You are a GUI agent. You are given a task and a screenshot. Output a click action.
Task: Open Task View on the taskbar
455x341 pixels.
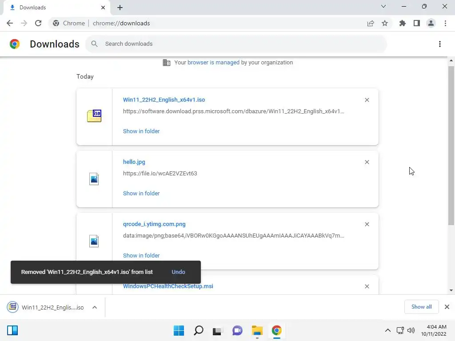point(217,330)
